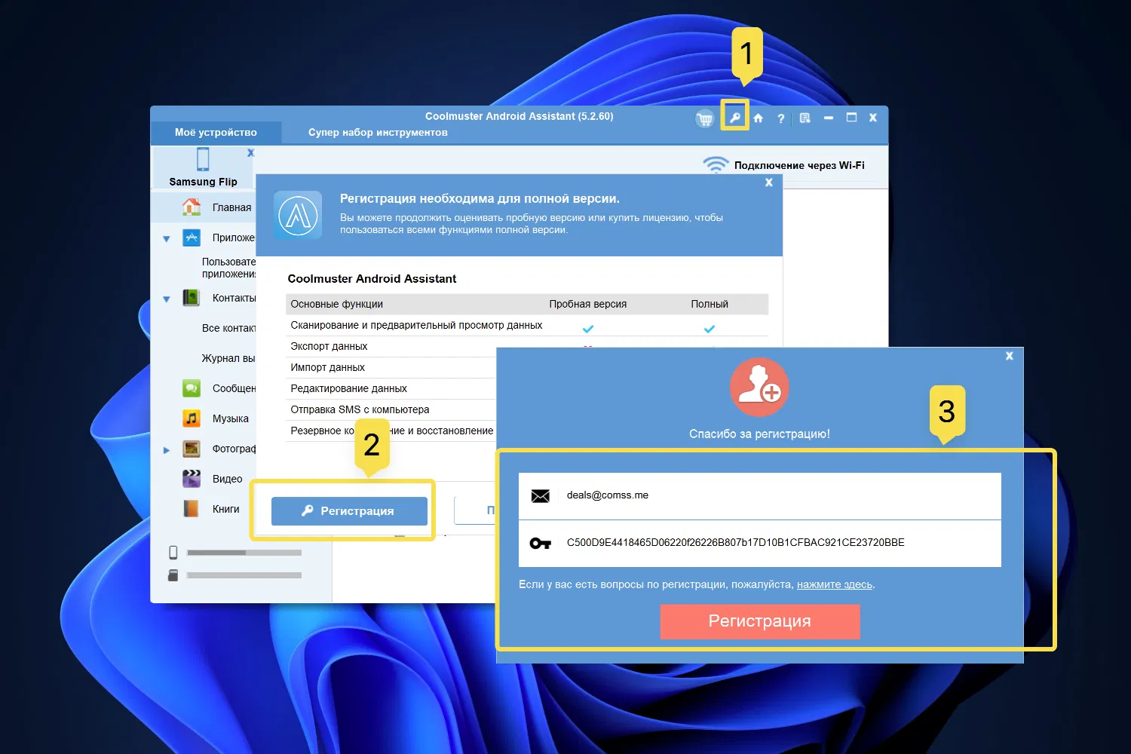This screenshot has width=1131, height=754.
Task: Select Пользовательские приложения in the sidebar
Action: (228, 268)
